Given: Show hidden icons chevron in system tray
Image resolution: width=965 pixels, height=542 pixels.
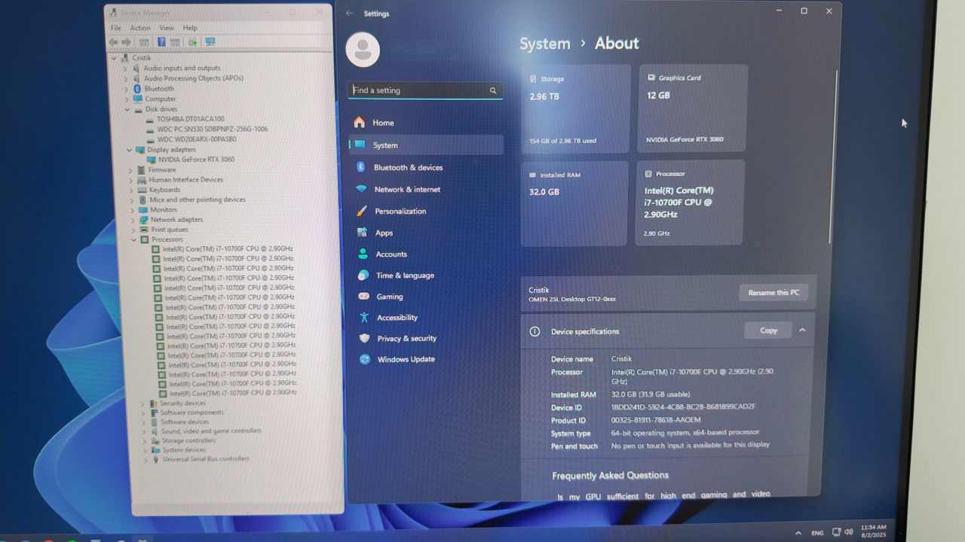Looking at the screenshot, I should pyautogui.click(x=798, y=533).
